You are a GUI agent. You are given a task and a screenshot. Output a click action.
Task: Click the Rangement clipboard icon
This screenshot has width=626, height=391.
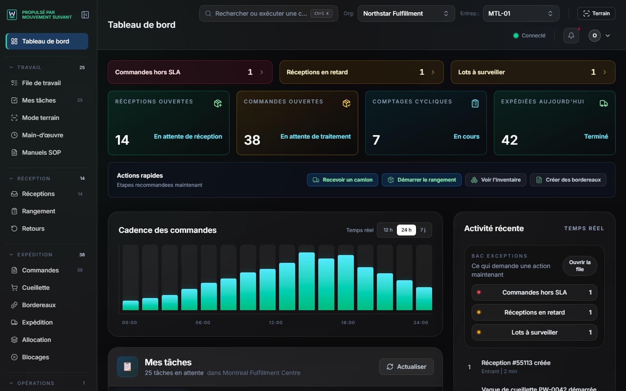[14, 211]
